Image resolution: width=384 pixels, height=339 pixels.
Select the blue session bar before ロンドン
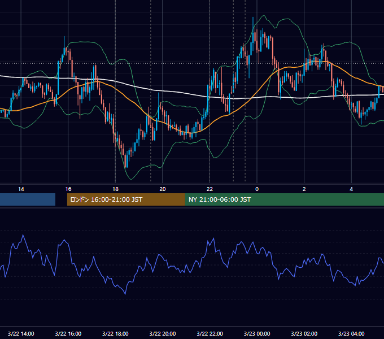click(x=28, y=199)
